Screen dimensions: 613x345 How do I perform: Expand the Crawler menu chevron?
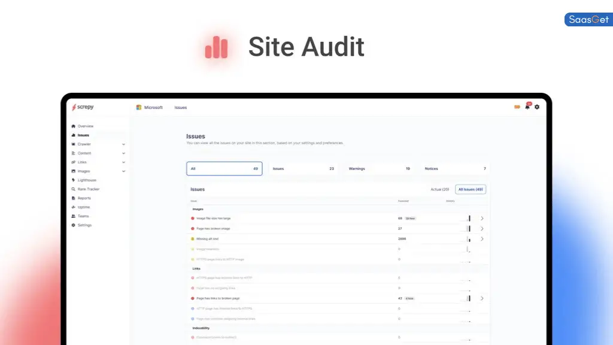point(123,144)
